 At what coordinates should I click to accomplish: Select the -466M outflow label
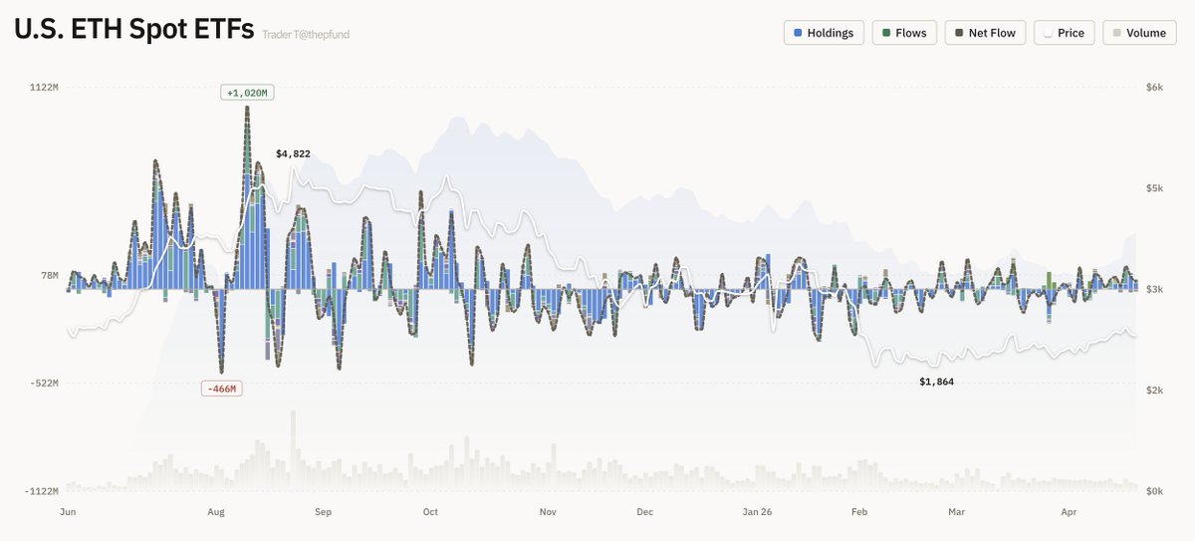(x=221, y=389)
